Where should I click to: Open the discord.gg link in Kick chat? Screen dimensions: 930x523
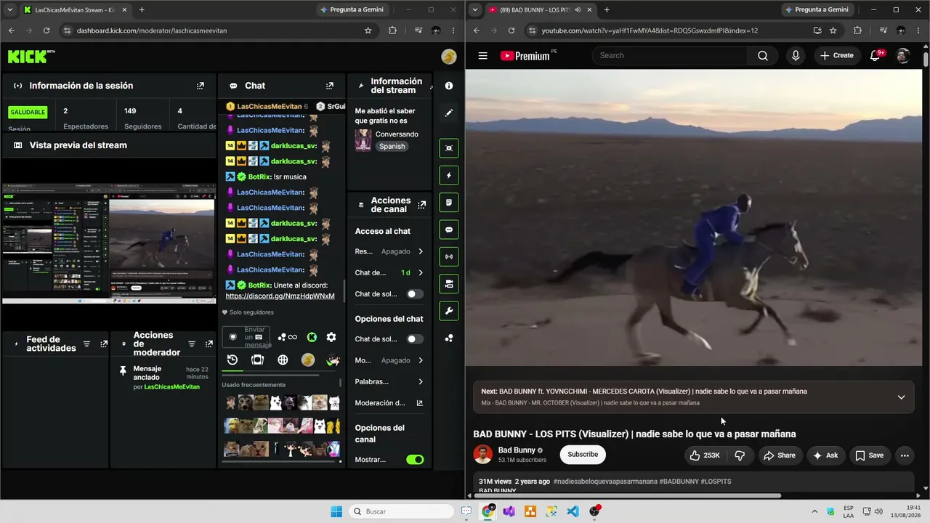280,296
